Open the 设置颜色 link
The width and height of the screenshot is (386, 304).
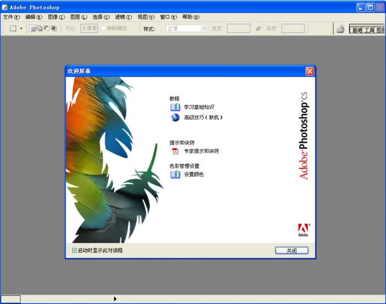pos(194,175)
